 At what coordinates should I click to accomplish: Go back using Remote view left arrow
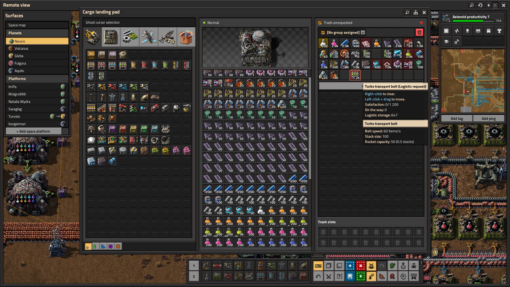coord(489,5)
